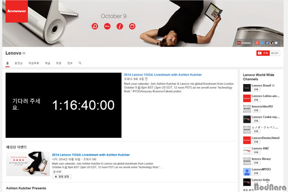The image size is (288, 192).
Task: Subscribe to Lenovo Ceská rep channel
Action: [256, 121]
